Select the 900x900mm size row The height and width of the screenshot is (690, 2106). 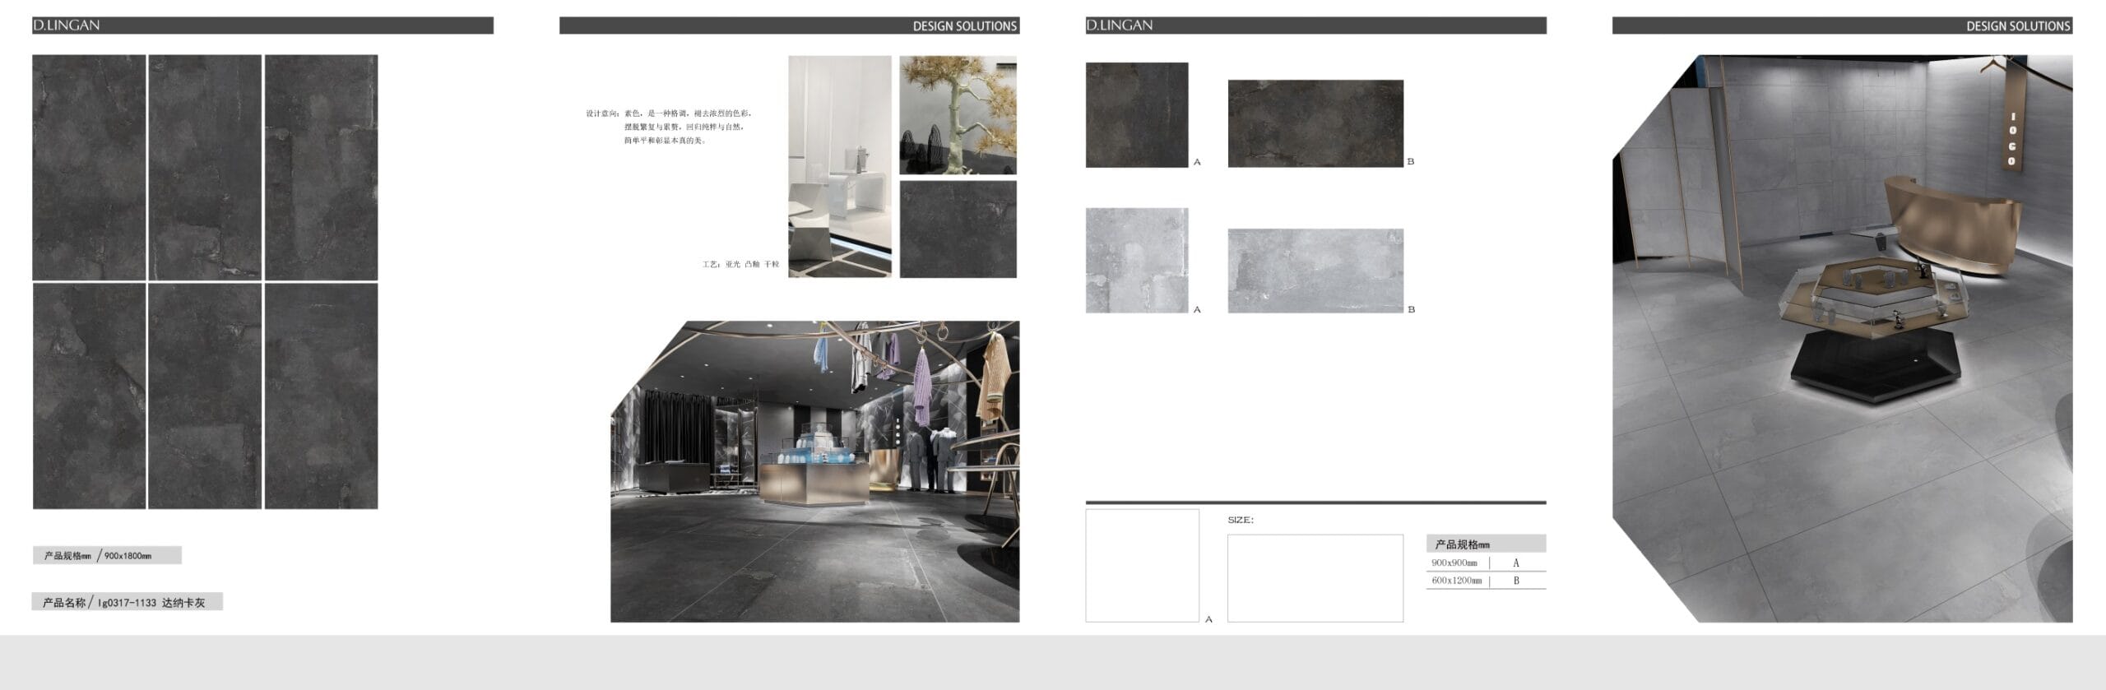pos(1485,563)
